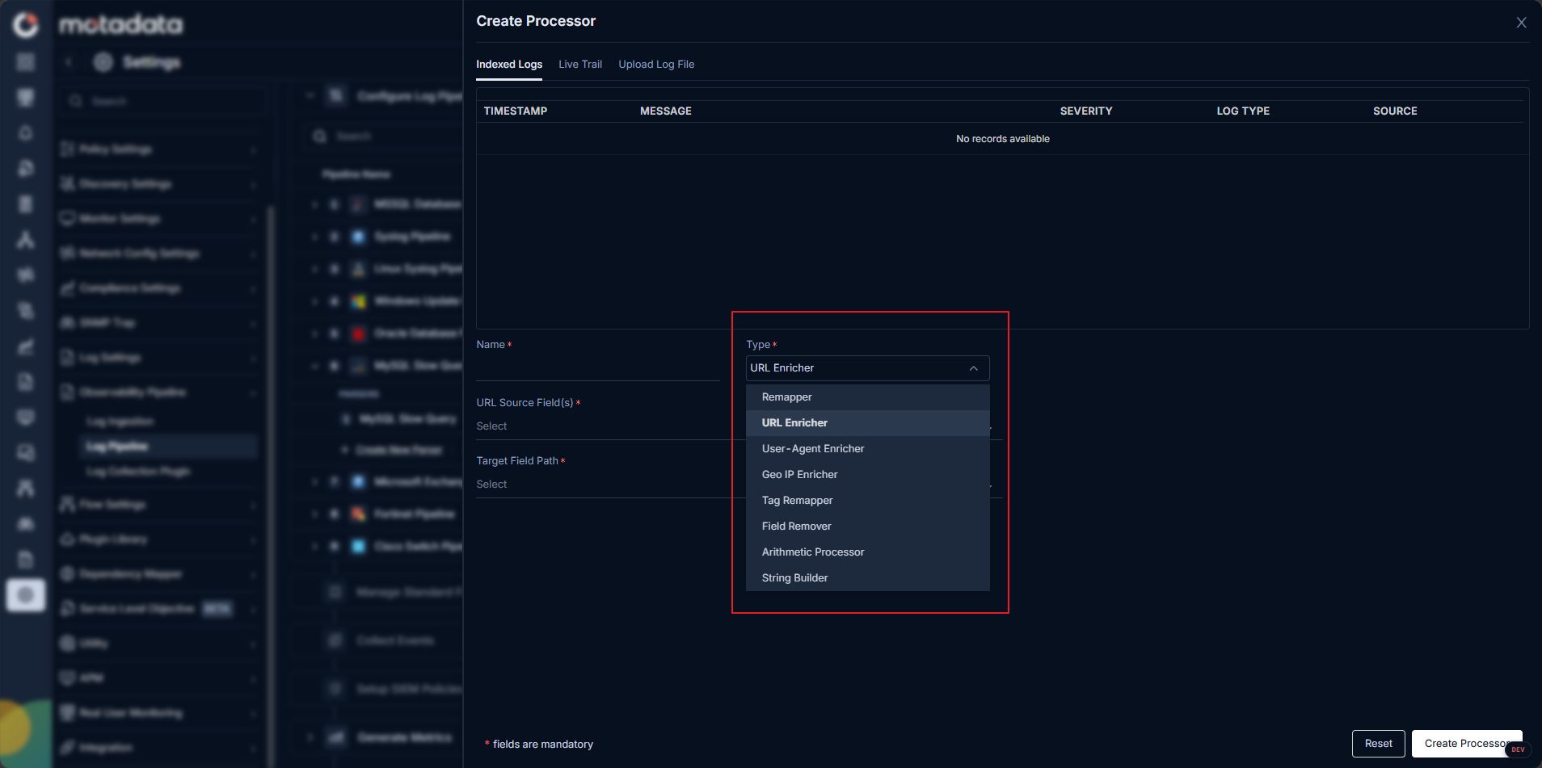
Task: Click the MESSAGE column header
Action: point(666,111)
